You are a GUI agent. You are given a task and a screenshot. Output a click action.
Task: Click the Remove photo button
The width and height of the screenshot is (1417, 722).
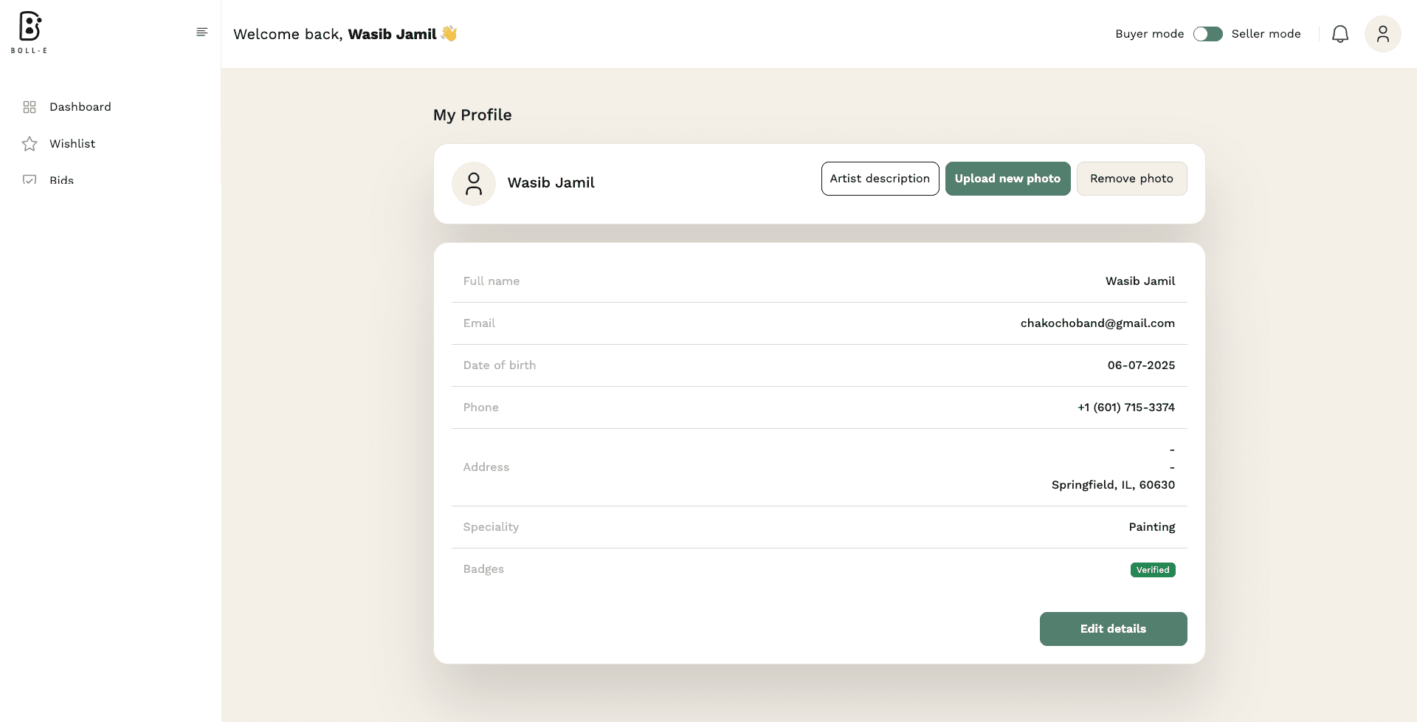tap(1131, 179)
